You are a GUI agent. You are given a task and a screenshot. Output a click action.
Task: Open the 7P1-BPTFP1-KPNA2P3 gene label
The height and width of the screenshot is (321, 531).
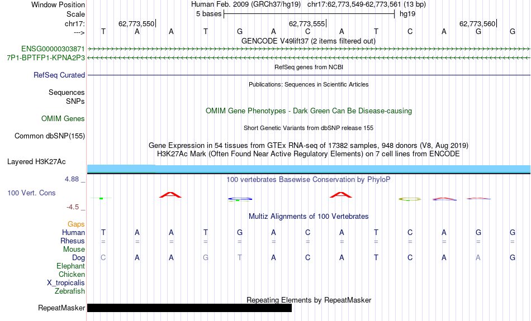pos(46,58)
